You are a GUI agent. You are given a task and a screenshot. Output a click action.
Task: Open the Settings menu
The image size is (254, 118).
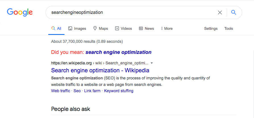211,29
